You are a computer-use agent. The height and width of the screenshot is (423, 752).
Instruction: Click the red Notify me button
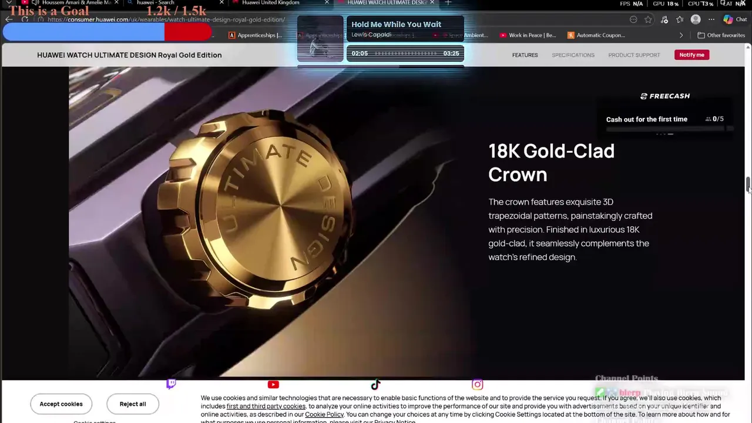tap(691, 55)
